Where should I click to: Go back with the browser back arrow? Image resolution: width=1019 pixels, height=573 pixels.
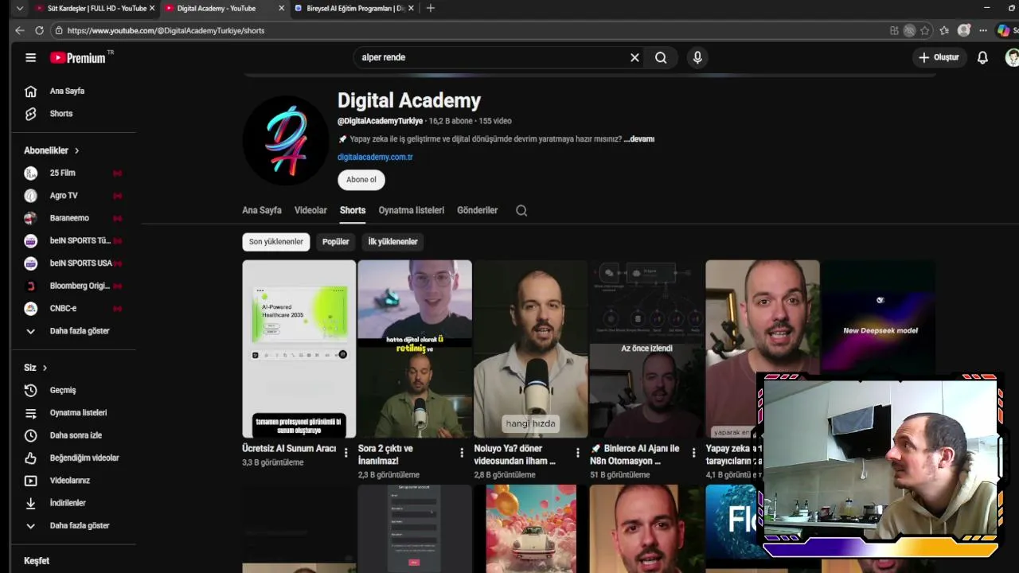20,30
